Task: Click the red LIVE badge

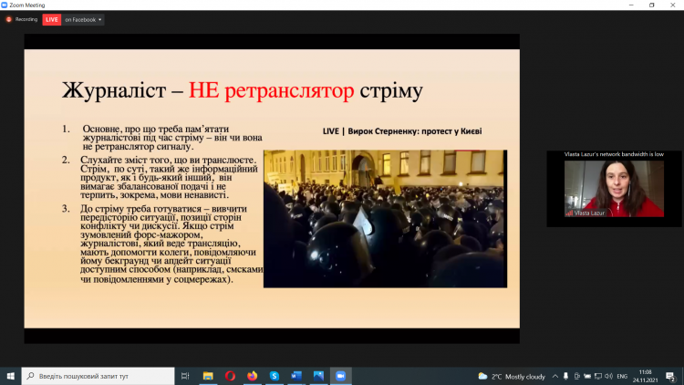Action: [x=51, y=20]
